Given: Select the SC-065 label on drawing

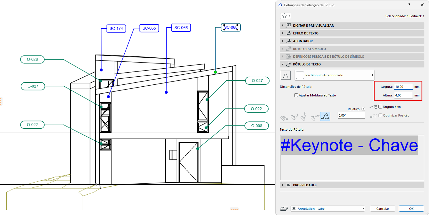Looking at the screenshot, I should pyautogui.click(x=149, y=28).
